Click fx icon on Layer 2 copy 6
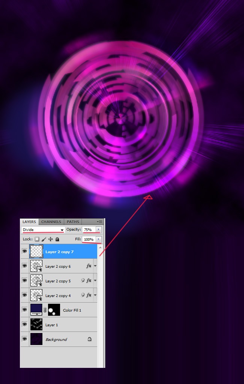 (89, 266)
